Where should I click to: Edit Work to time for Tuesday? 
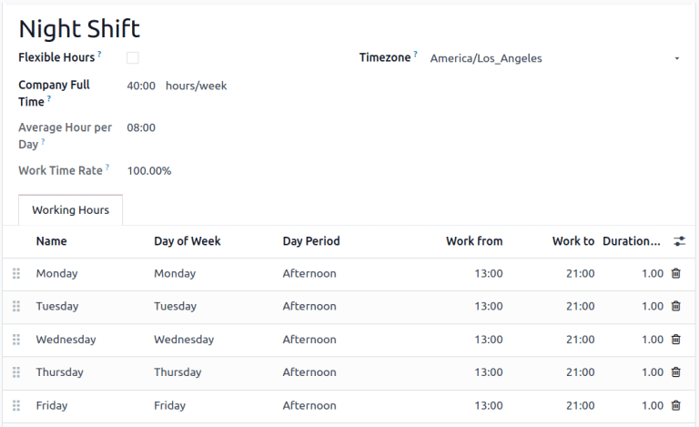pos(580,307)
